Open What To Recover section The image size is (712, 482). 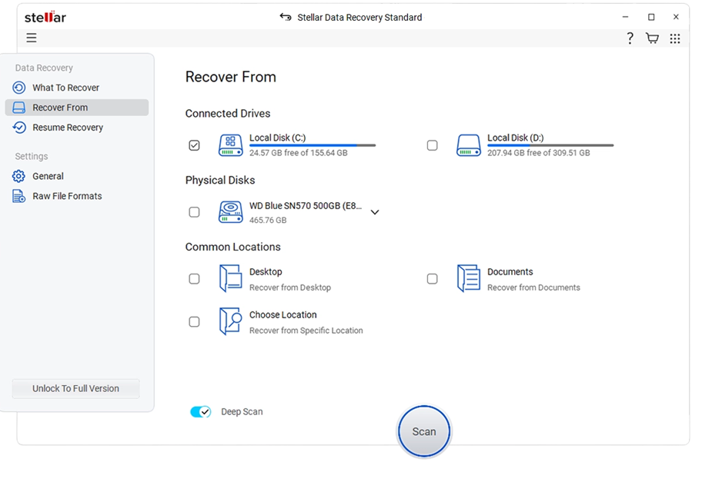click(65, 88)
